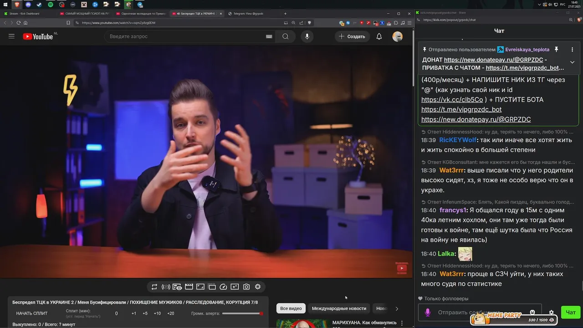Image resolution: width=583 pixels, height=328 pixels.
Task: Switch to the Одиночная экспедиция tab
Action: click(x=140, y=14)
